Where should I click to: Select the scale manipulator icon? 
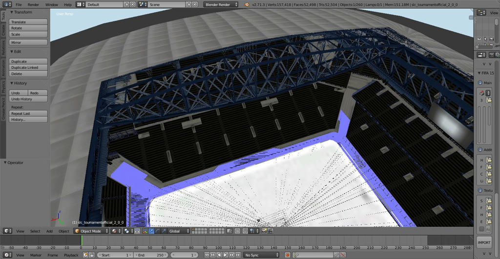point(164,231)
